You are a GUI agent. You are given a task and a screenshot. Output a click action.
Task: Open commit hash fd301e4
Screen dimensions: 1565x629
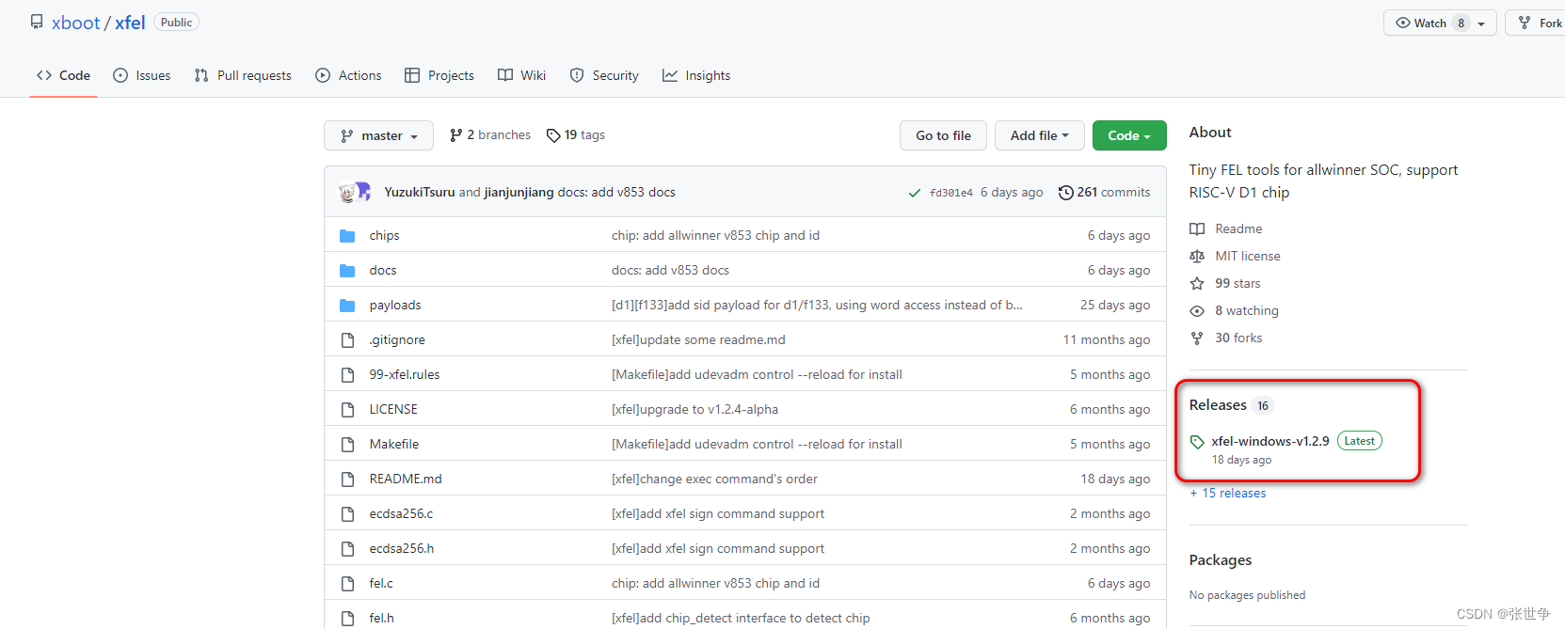point(951,193)
